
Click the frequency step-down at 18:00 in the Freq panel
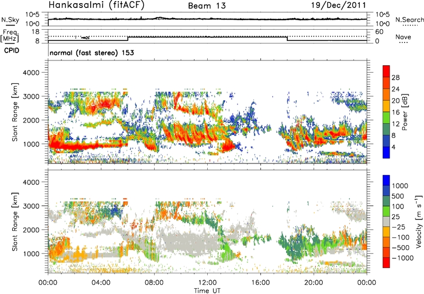click(287, 39)
